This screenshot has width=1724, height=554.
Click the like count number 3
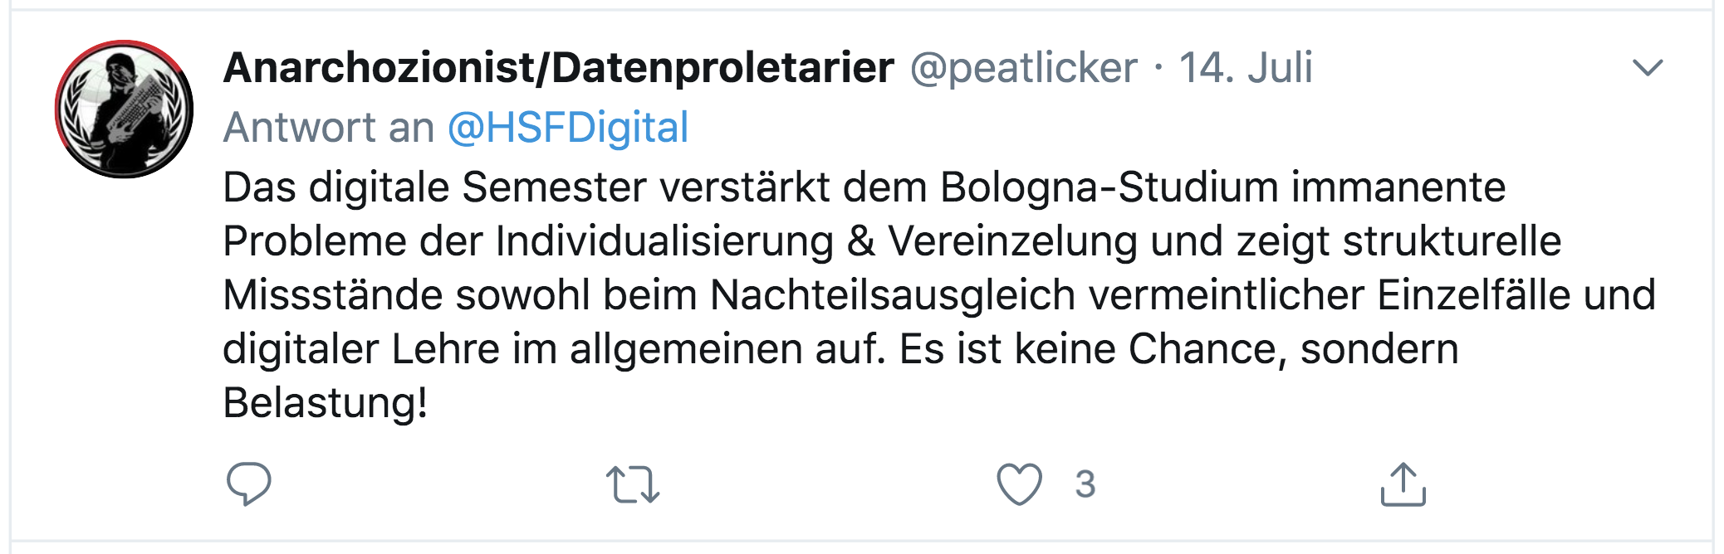pos(1085,484)
